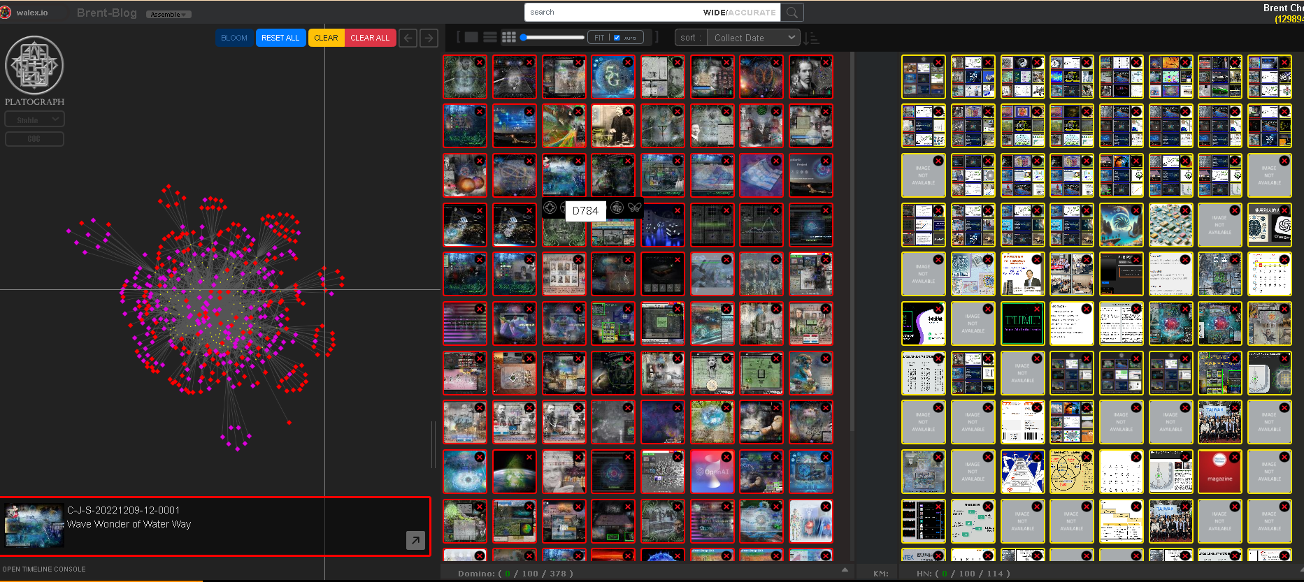The height and width of the screenshot is (582, 1304).
Task: Click the BLOOM button
Action: point(234,38)
